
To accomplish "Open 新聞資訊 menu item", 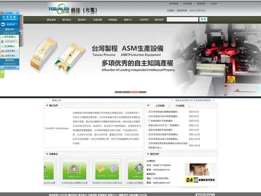I will (x=113, y=20).
